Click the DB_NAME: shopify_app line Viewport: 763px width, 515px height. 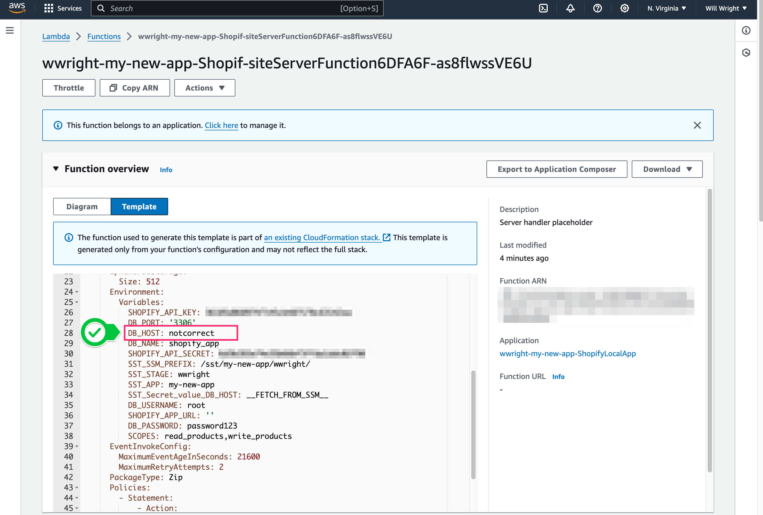(x=173, y=343)
